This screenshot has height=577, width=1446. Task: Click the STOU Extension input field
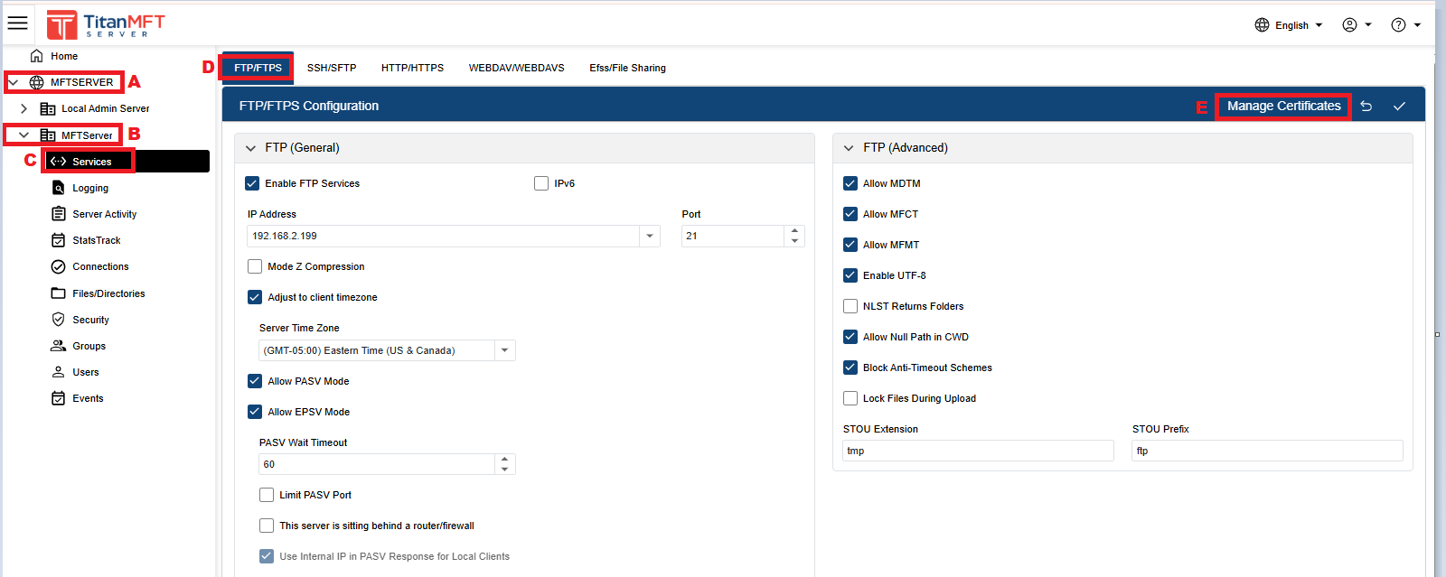pyautogui.click(x=978, y=451)
